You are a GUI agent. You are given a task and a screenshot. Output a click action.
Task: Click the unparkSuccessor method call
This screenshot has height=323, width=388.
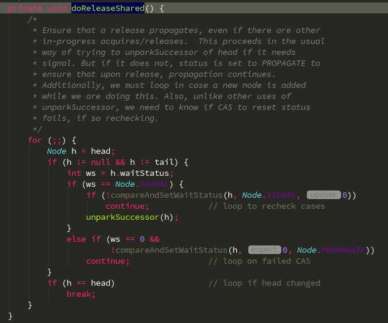tap(122, 217)
